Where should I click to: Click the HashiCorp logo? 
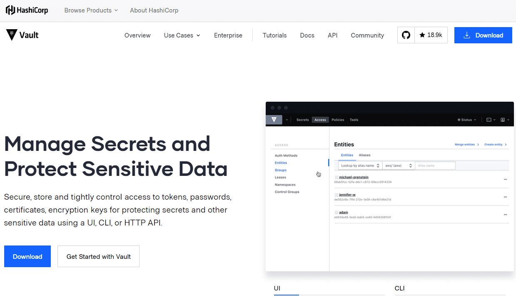(27, 10)
